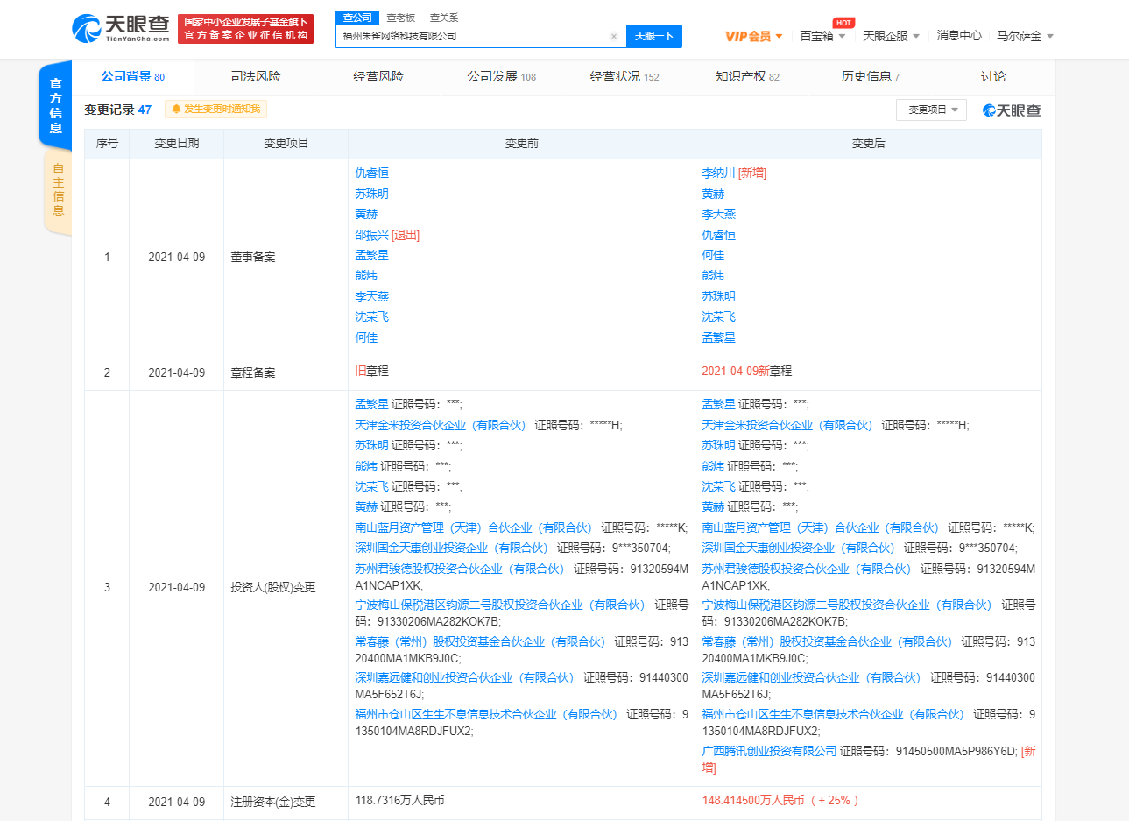
Task: Open 消息中心 message center
Action: point(959,36)
